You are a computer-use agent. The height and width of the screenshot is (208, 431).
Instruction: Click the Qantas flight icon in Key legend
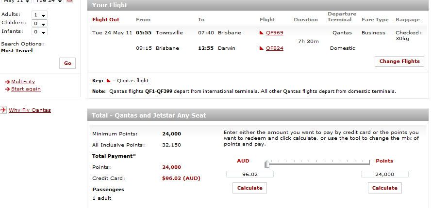pyautogui.click(x=108, y=81)
